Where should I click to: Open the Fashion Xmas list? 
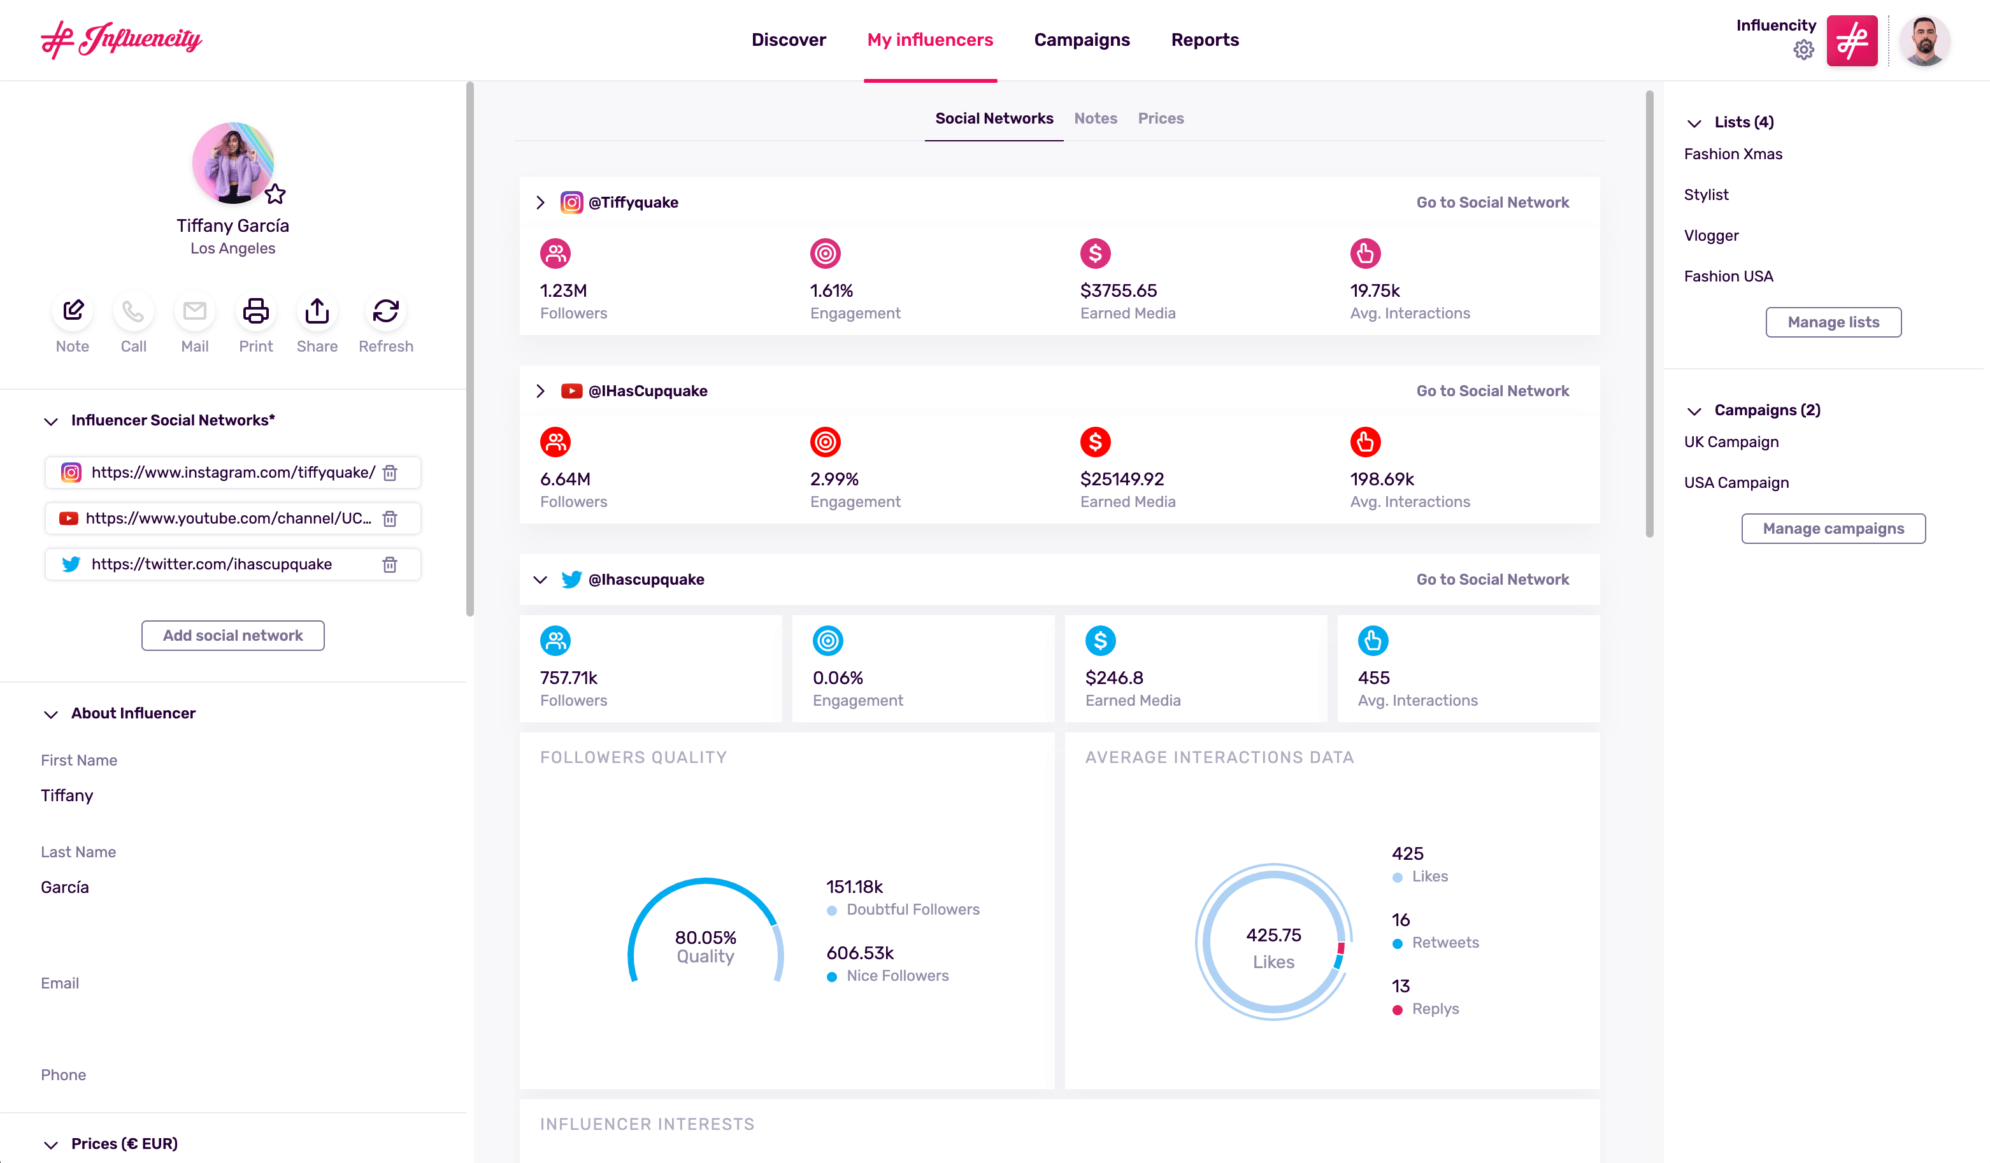tap(1733, 154)
